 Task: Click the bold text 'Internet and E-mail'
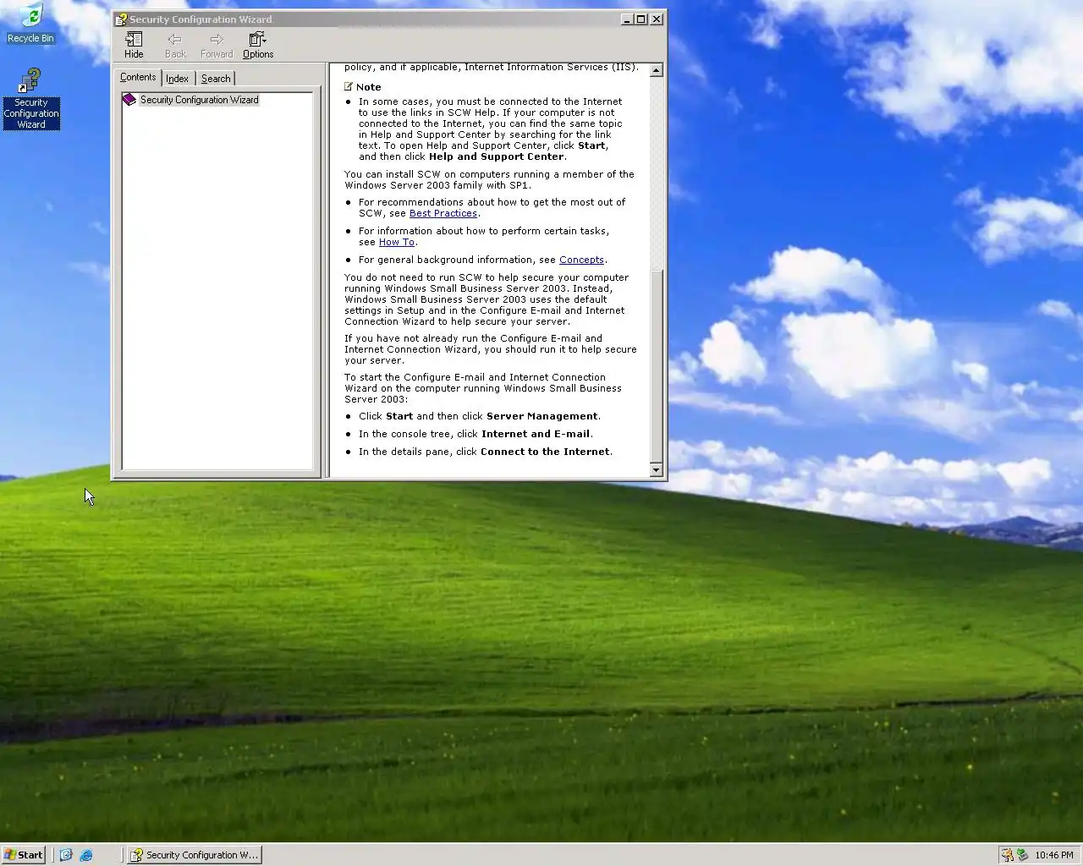click(536, 434)
